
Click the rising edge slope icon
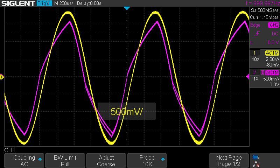tap(257, 33)
